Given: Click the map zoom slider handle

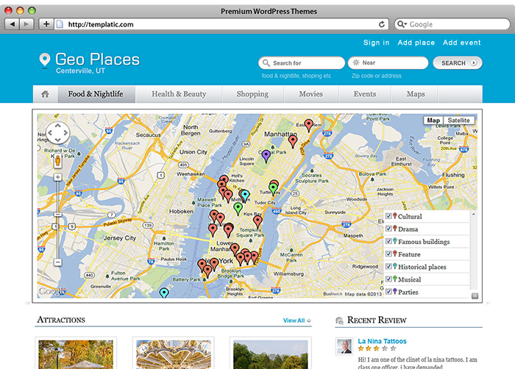Looking at the screenshot, I should click(x=58, y=215).
